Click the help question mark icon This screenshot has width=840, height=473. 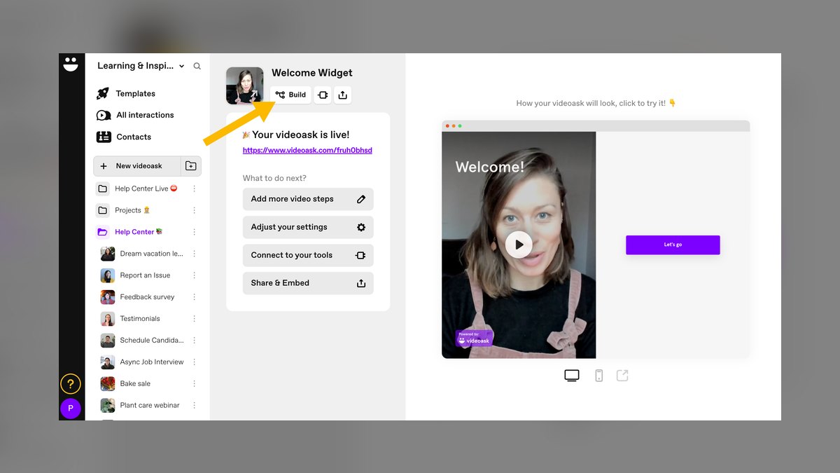(71, 384)
